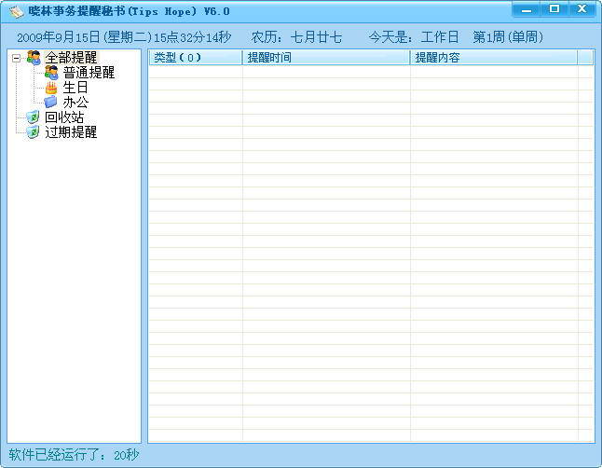This screenshot has width=602, height=468.
Task: Open the 回收站 tree item
Action: [64, 117]
